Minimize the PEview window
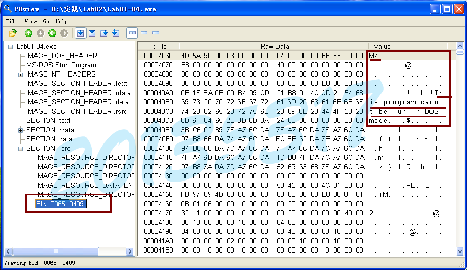The height and width of the screenshot is (270, 467). click(x=435, y=9)
